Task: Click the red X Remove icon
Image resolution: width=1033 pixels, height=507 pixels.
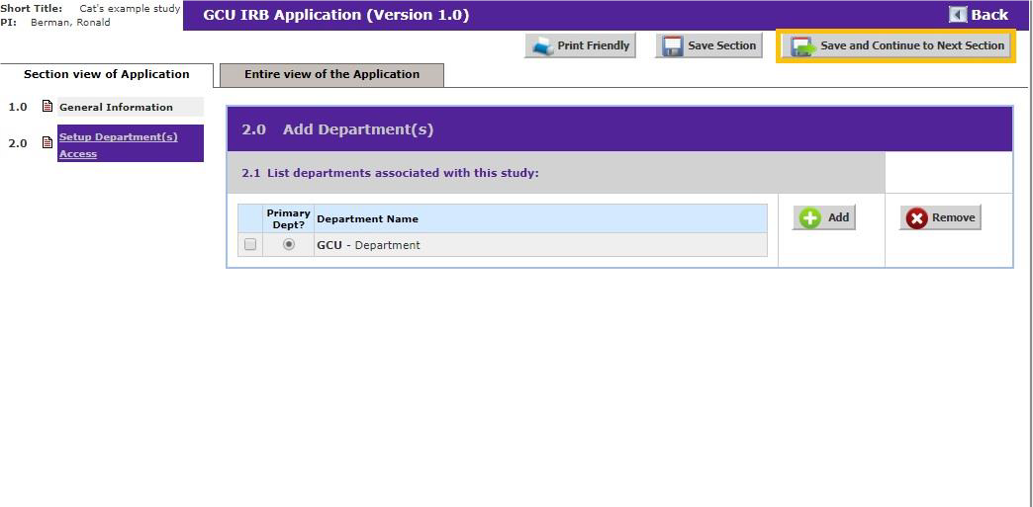Action: tap(916, 218)
